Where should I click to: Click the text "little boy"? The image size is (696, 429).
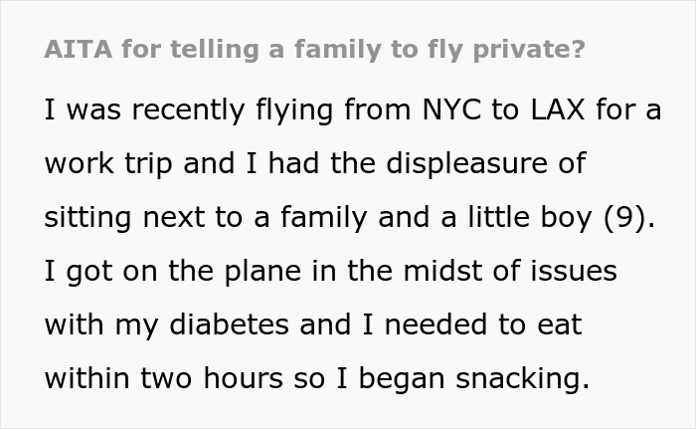pos(530,218)
